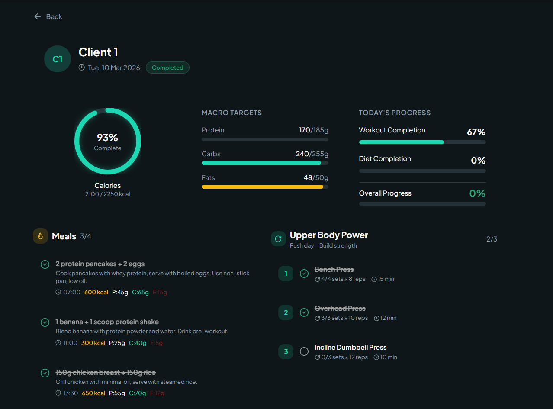The width and height of the screenshot is (553, 409).
Task: Click the flame icon next to Meals
Action: [x=40, y=236]
